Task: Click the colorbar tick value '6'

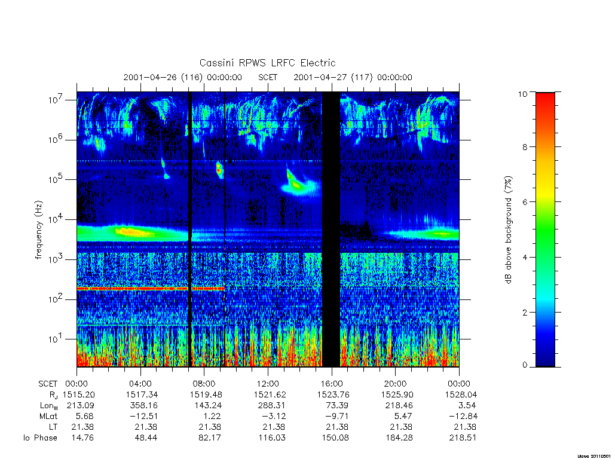Action: [x=525, y=202]
